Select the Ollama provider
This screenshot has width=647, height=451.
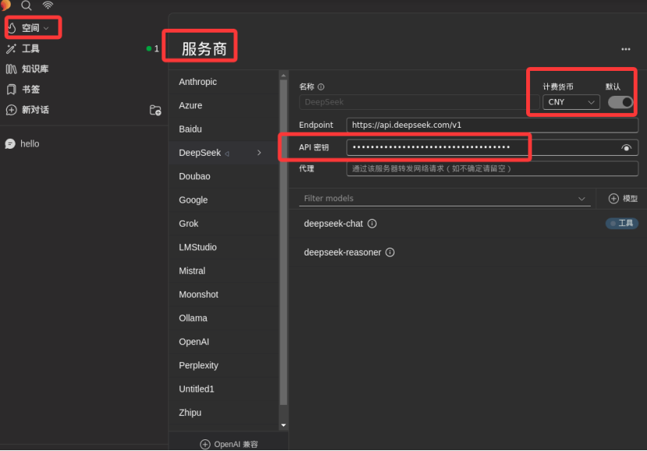pyautogui.click(x=224, y=319)
